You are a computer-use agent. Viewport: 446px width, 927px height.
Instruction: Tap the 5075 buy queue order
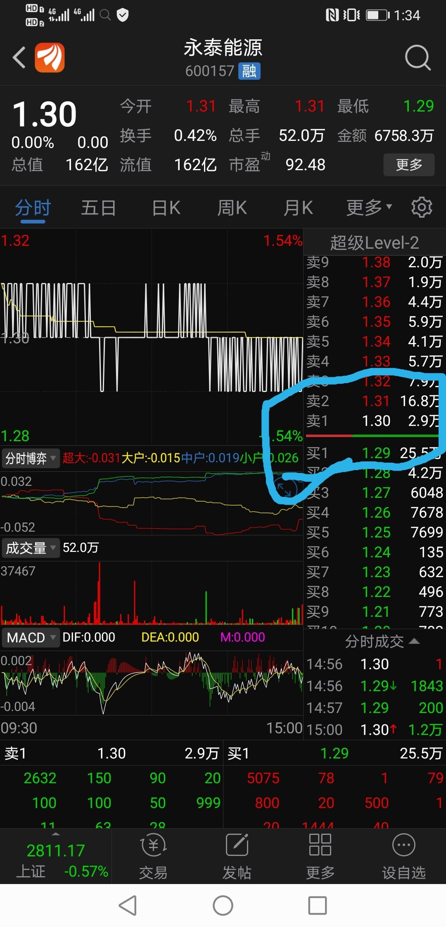pyautogui.click(x=263, y=778)
